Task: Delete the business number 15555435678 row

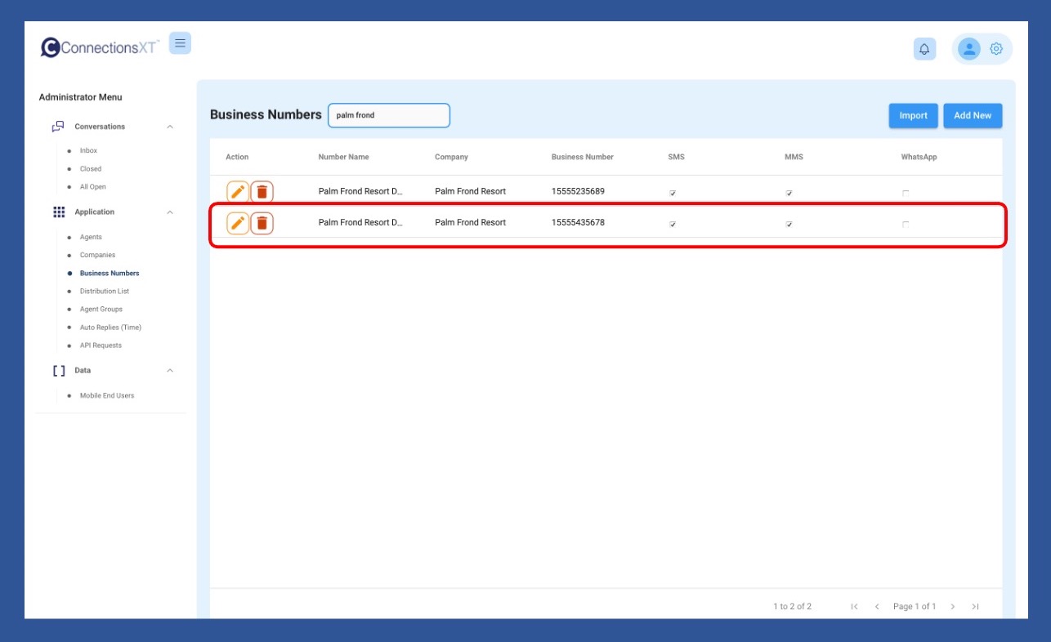Action: pos(262,223)
